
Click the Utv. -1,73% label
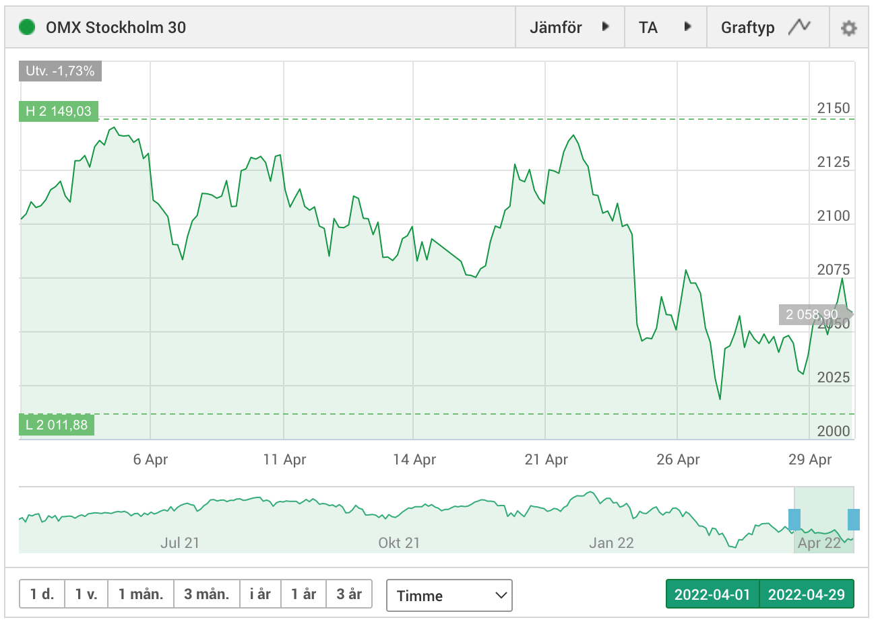[60, 71]
